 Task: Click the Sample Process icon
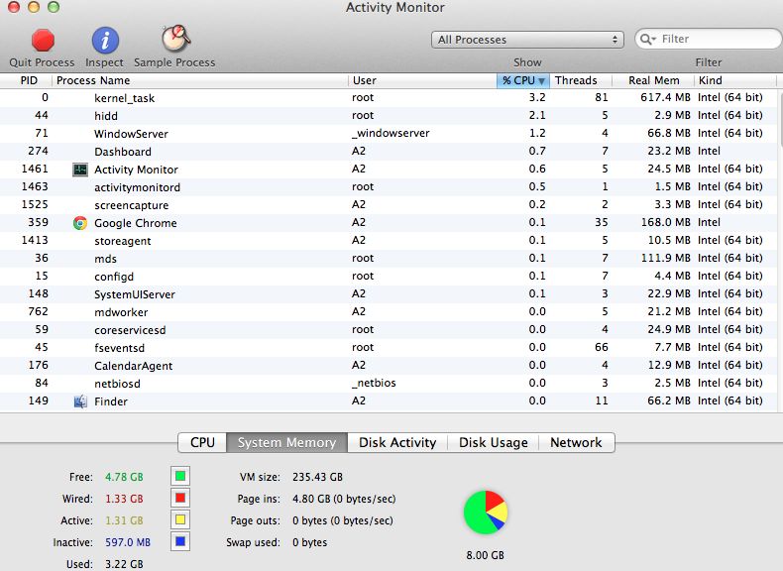coord(175,39)
